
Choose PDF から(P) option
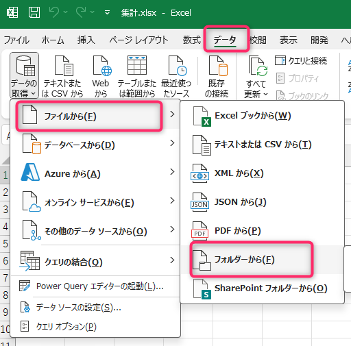pos(263,231)
